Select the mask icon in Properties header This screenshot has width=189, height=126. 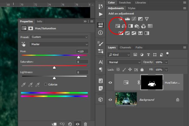(31, 28)
